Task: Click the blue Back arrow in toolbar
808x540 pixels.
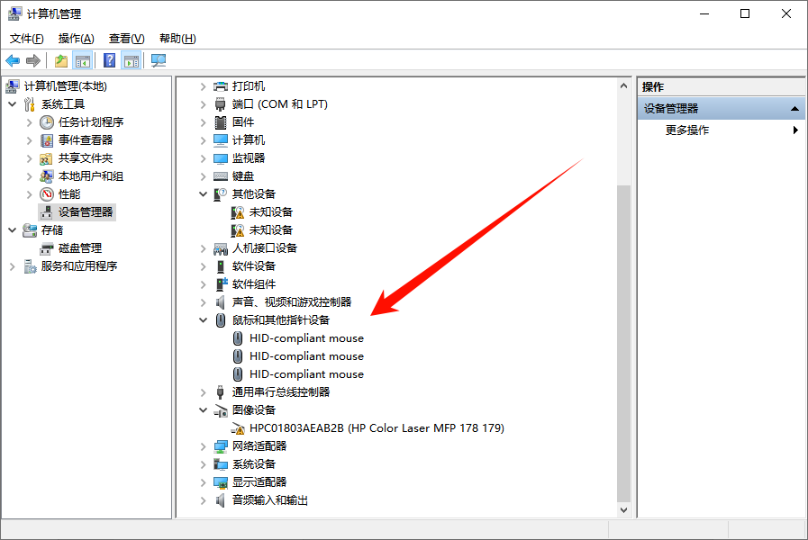Action: (x=13, y=60)
